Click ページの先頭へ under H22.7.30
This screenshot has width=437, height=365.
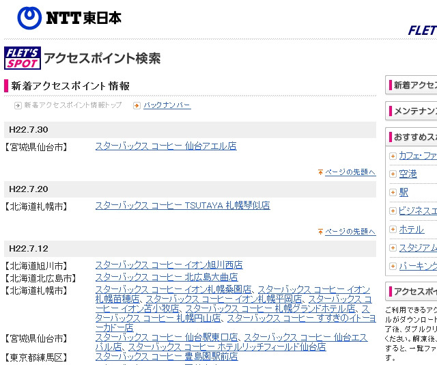point(350,172)
